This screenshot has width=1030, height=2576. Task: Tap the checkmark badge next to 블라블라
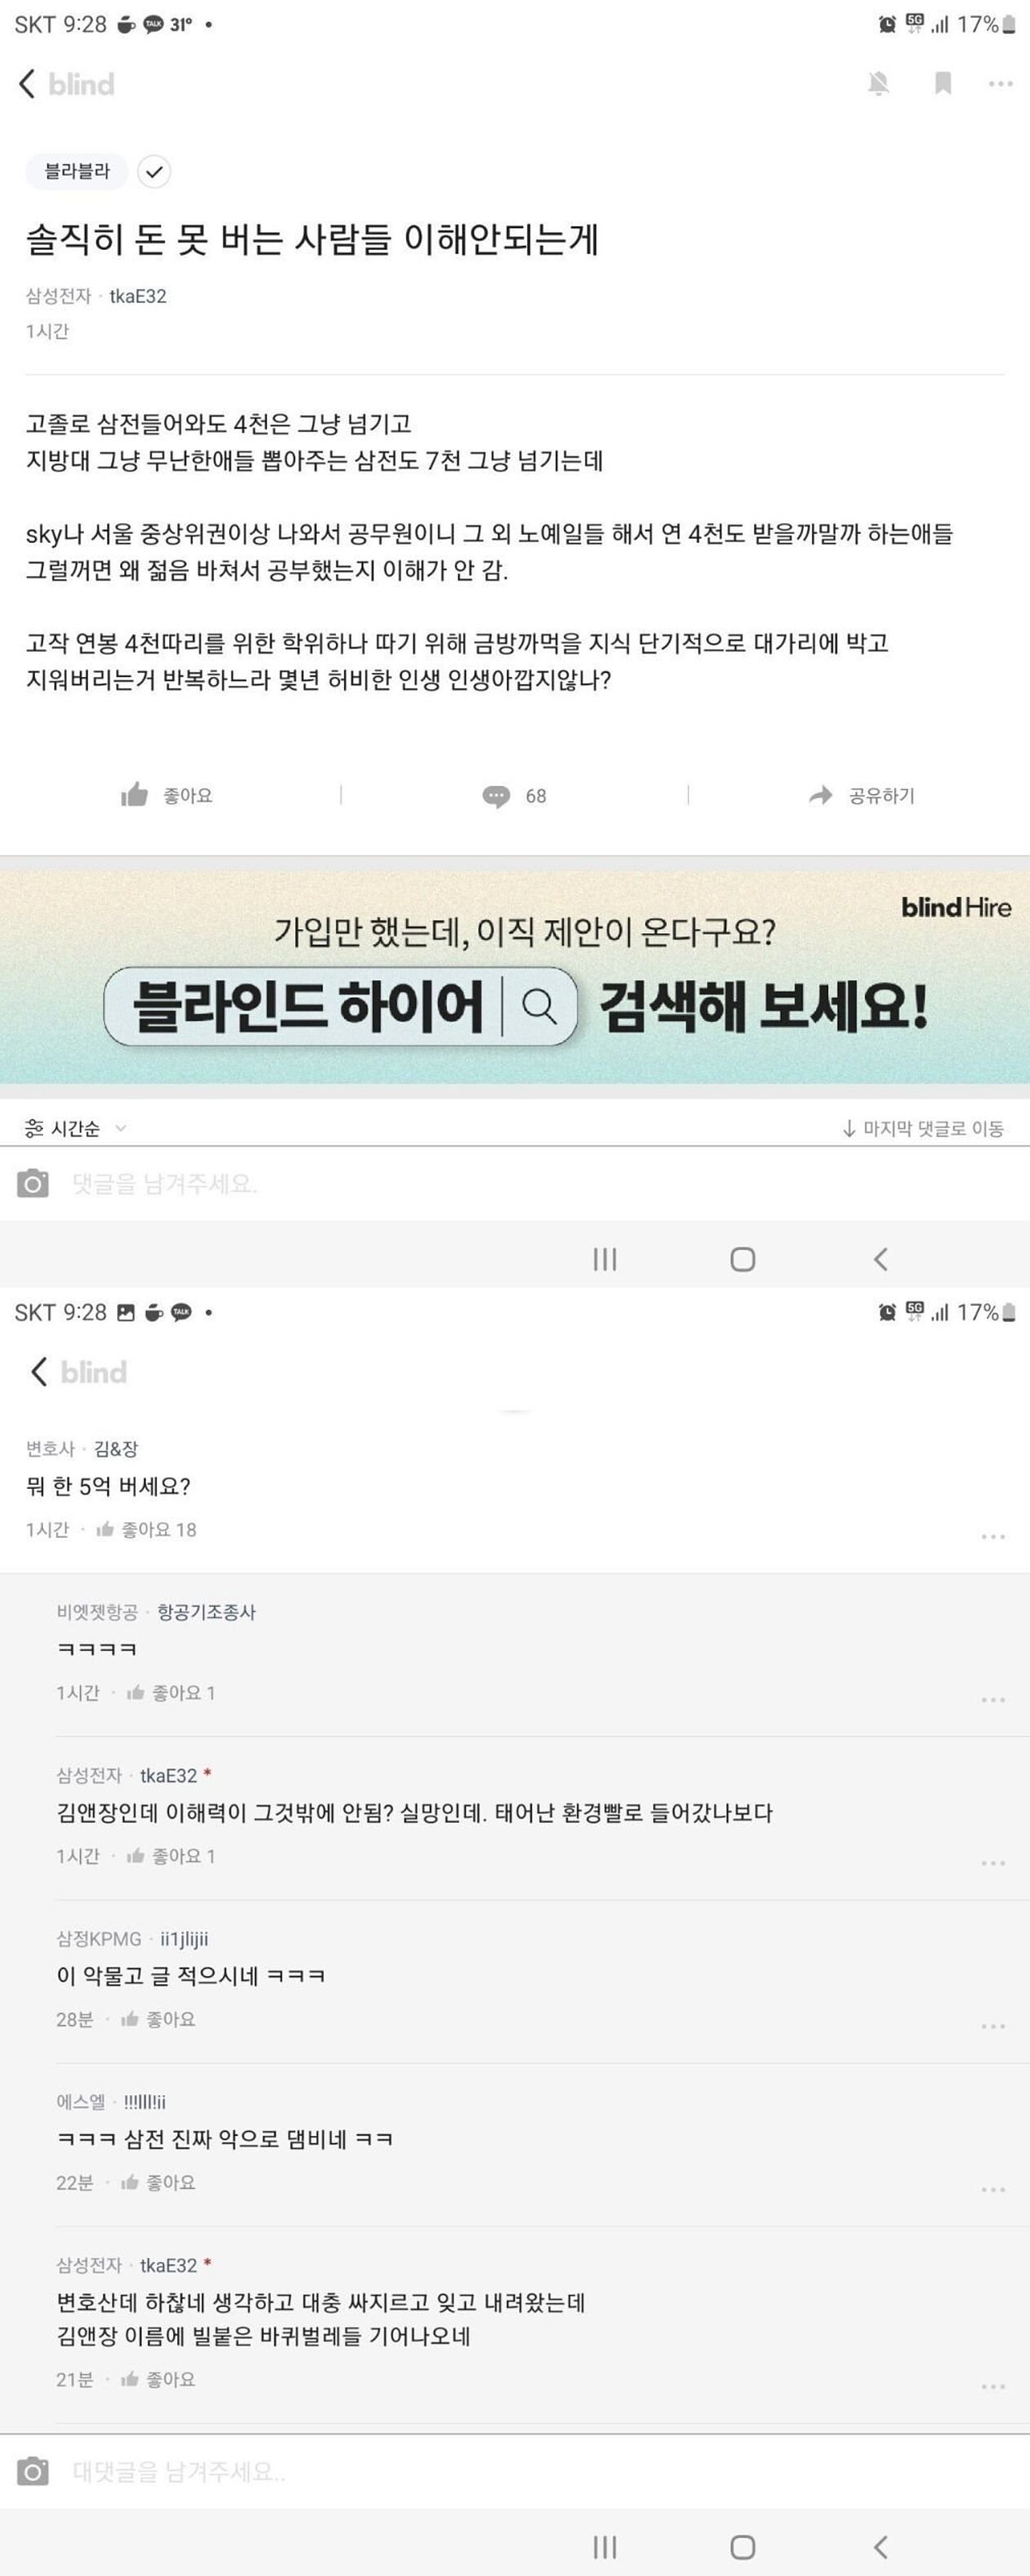(x=154, y=172)
